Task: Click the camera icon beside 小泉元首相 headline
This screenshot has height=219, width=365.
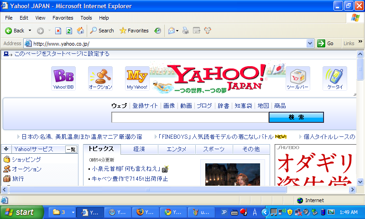Action: click(x=165, y=169)
